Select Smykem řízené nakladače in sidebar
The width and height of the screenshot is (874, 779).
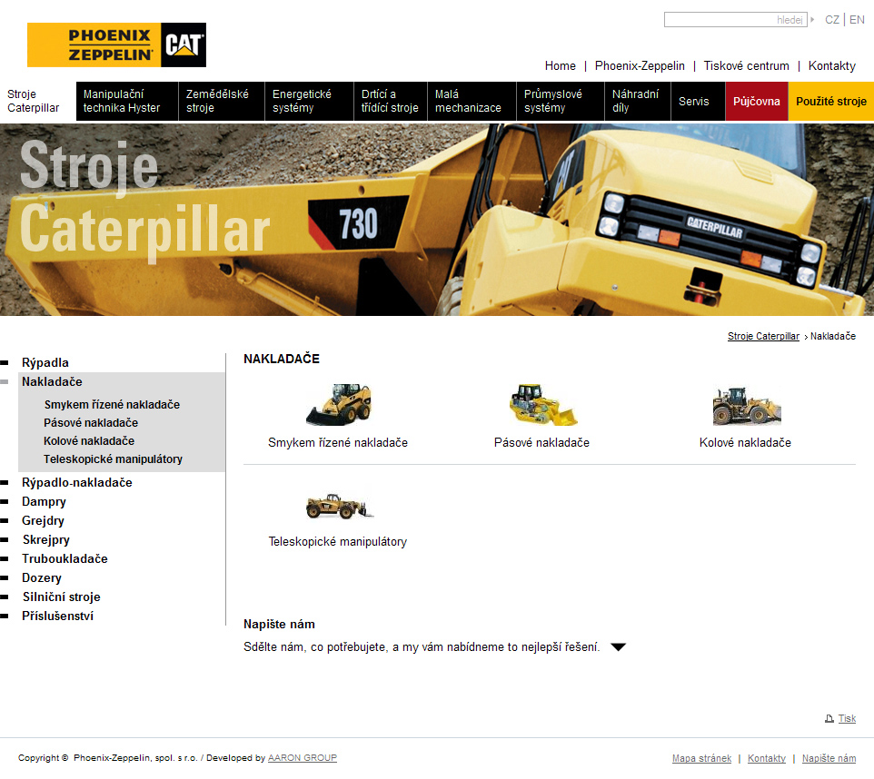pos(112,405)
